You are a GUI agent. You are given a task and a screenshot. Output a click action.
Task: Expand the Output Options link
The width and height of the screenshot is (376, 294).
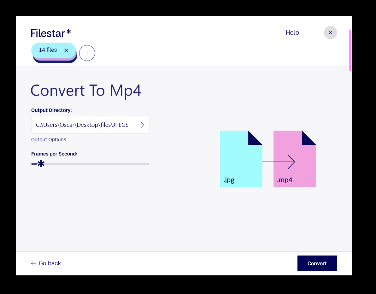(x=49, y=139)
